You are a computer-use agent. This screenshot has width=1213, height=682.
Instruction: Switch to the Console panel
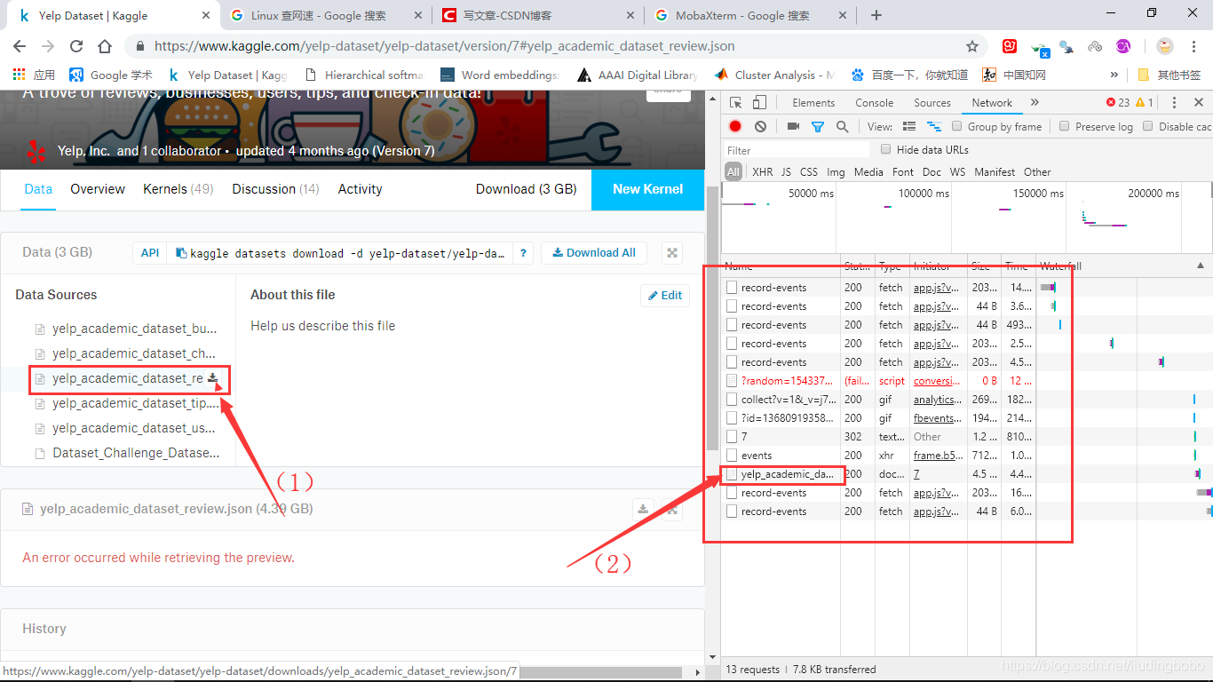tap(874, 103)
